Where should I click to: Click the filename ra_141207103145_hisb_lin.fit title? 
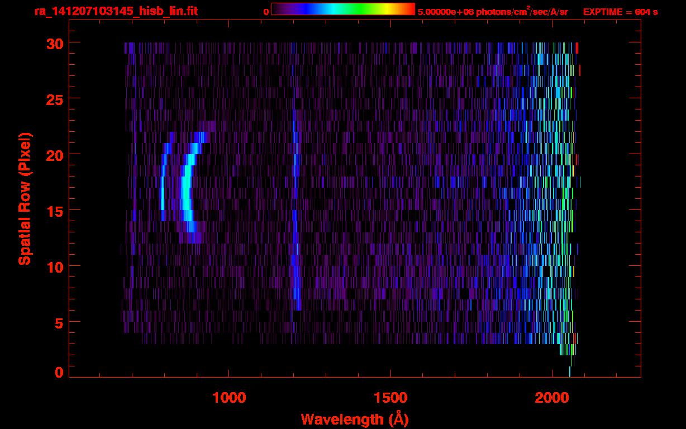[x=115, y=11]
